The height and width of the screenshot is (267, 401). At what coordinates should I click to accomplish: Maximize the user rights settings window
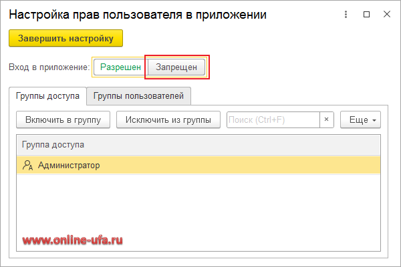[x=367, y=14]
